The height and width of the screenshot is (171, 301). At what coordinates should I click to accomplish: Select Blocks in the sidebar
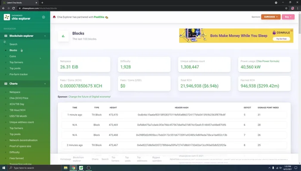(13, 50)
